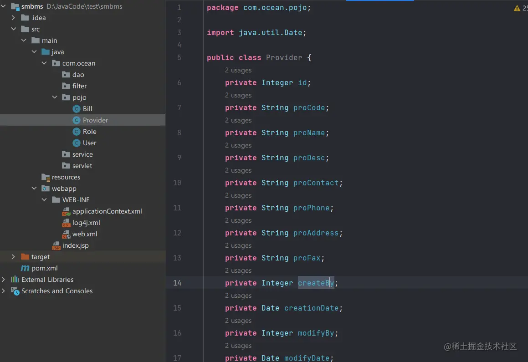Click the src folder icon

pos(25,29)
